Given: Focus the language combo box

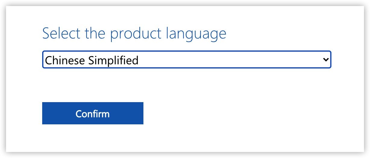Looking at the screenshot, I should 187,60.
